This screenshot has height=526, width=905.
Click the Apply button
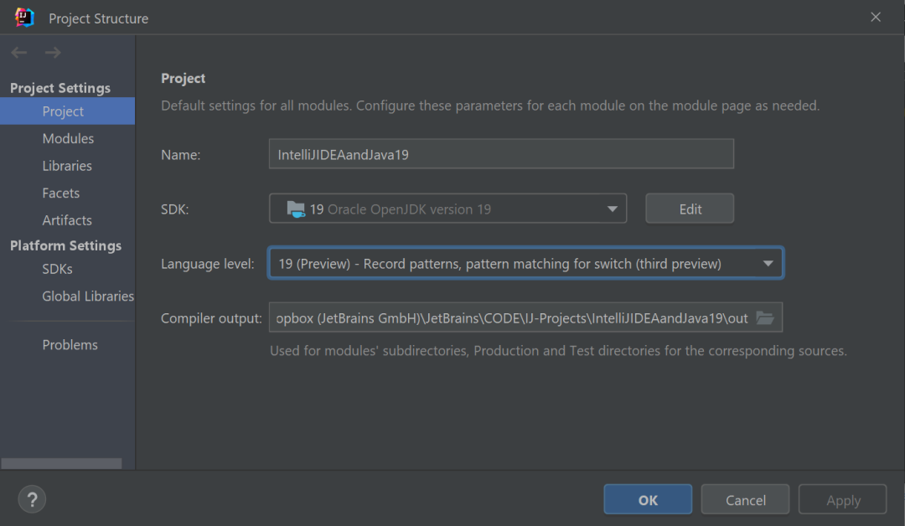coord(843,499)
